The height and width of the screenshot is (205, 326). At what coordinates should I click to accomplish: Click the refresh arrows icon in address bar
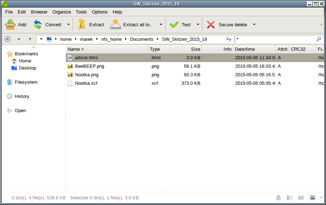click(229, 39)
